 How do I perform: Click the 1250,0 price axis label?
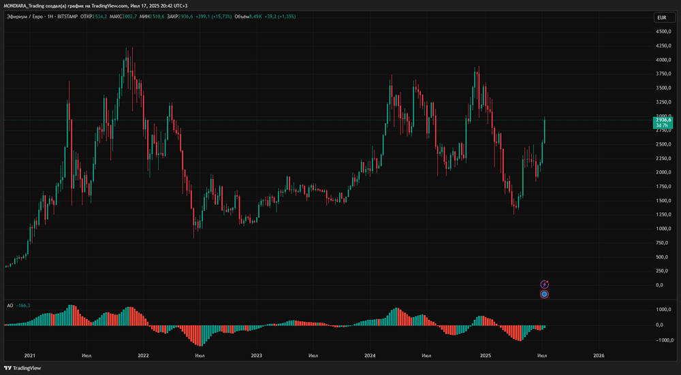point(663,214)
